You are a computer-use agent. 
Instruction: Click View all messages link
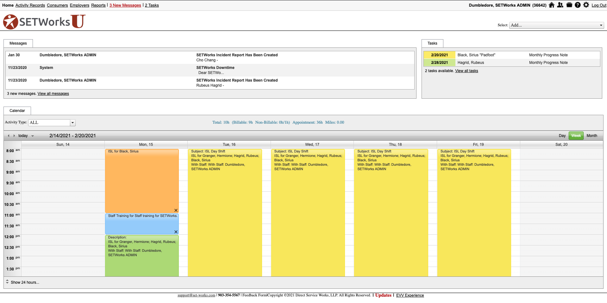(53, 94)
